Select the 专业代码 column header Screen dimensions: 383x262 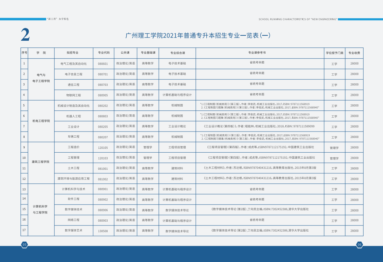pos(104,53)
